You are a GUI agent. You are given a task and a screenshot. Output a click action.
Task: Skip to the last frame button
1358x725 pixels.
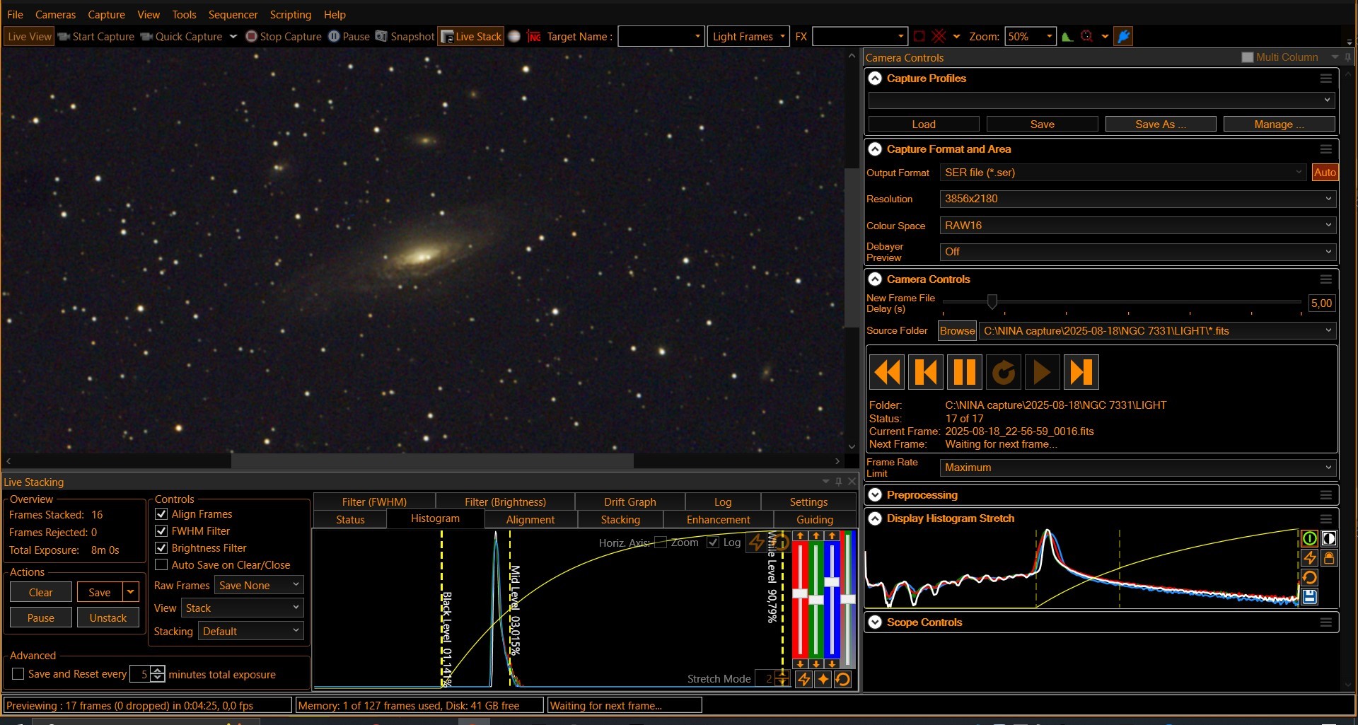click(x=1080, y=372)
